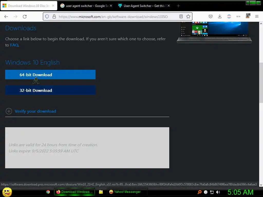The width and height of the screenshot is (263, 197).
Task: Open Save to Pocket icon
Action: pos(211,16)
